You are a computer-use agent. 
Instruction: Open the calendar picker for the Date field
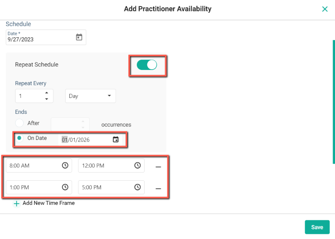point(79,37)
